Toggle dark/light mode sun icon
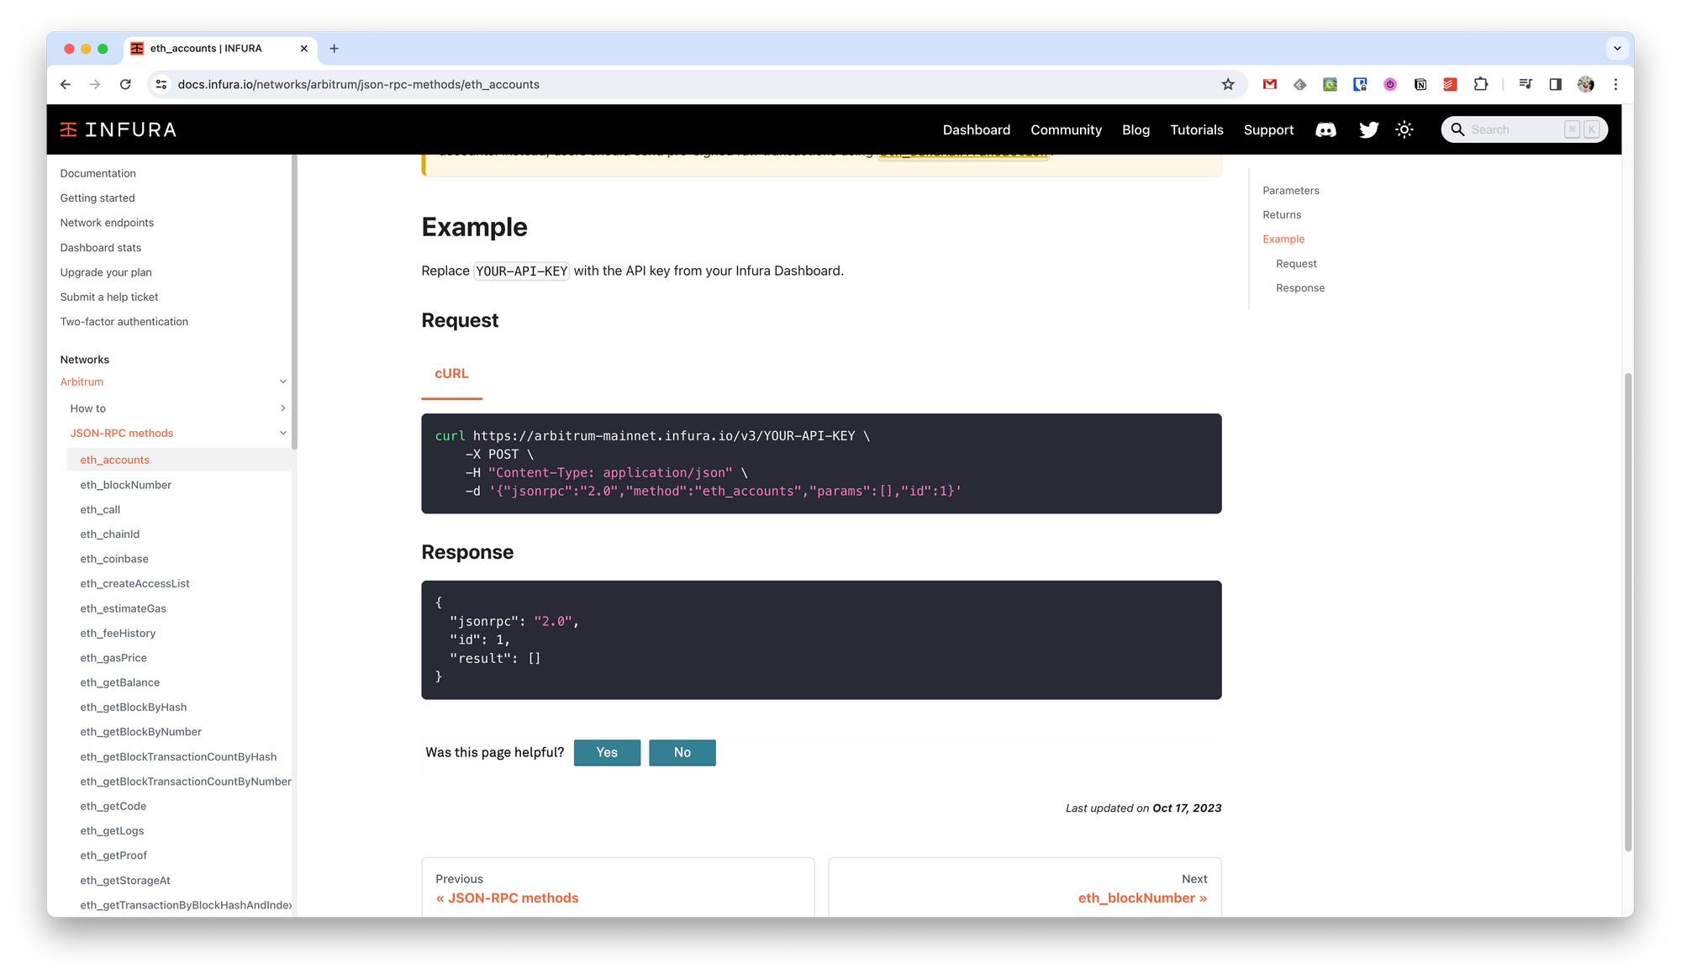Image resolution: width=1681 pixels, height=979 pixels. click(x=1404, y=129)
